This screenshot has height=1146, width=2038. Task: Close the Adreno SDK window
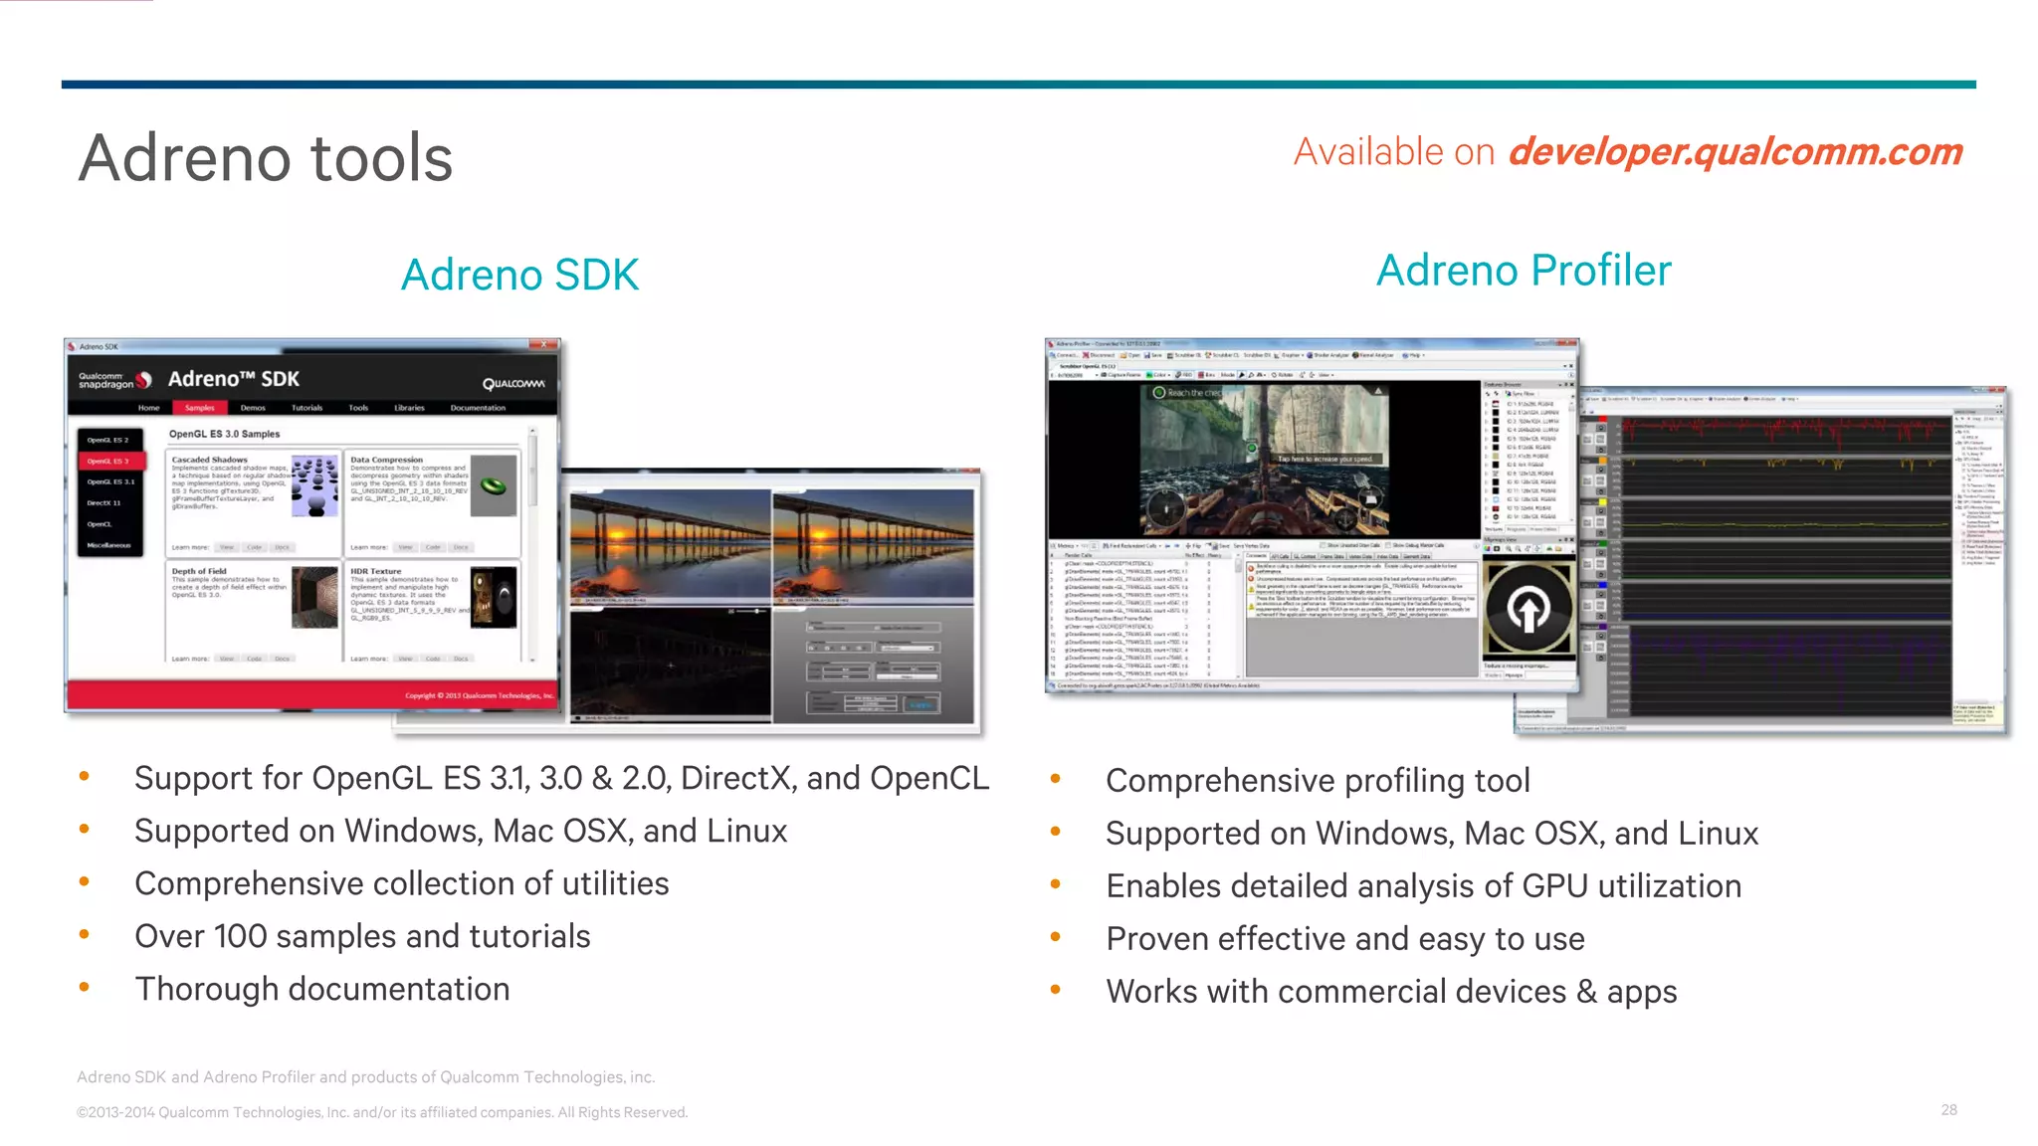tap(543, 344)
